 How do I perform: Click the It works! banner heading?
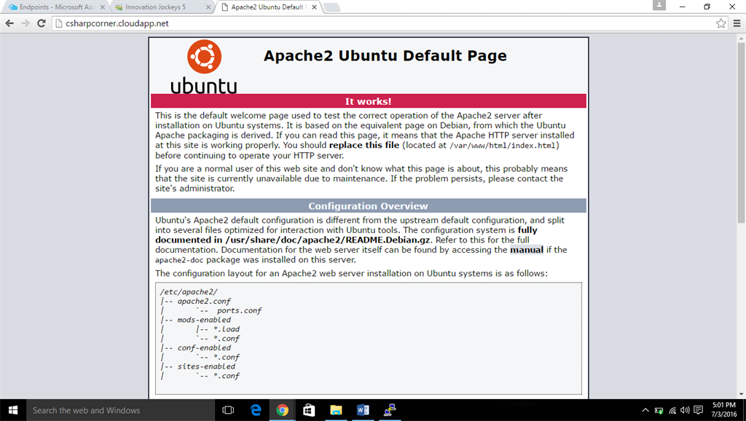click(368, 101)
